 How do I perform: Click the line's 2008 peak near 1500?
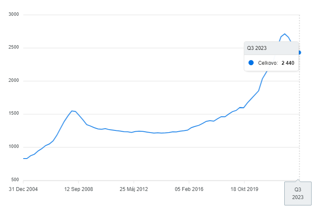pyautogui.click(x=72, y=111)
